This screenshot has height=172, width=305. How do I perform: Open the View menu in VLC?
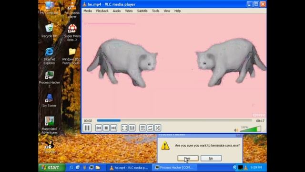pyautogui.click(x=167, y=11)
